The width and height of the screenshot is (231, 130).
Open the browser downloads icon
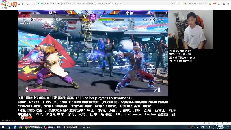coord(224,3)
